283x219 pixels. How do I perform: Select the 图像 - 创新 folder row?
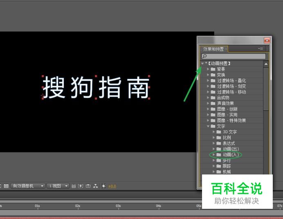(x=231, y=109)
